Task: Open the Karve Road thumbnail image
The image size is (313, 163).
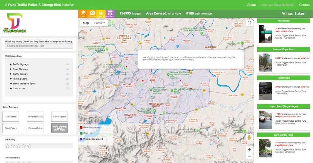Action: coord(265,34)
